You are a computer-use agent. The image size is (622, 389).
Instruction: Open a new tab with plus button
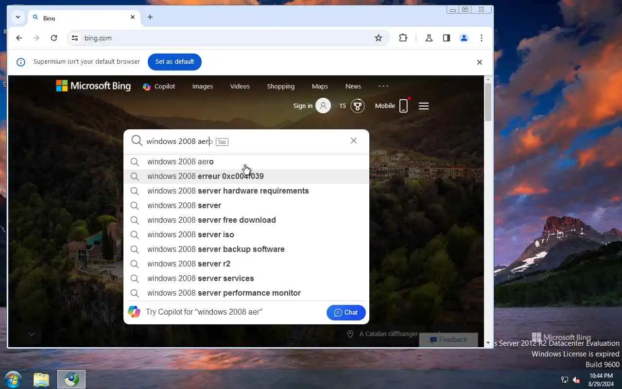tap(150, 17)
